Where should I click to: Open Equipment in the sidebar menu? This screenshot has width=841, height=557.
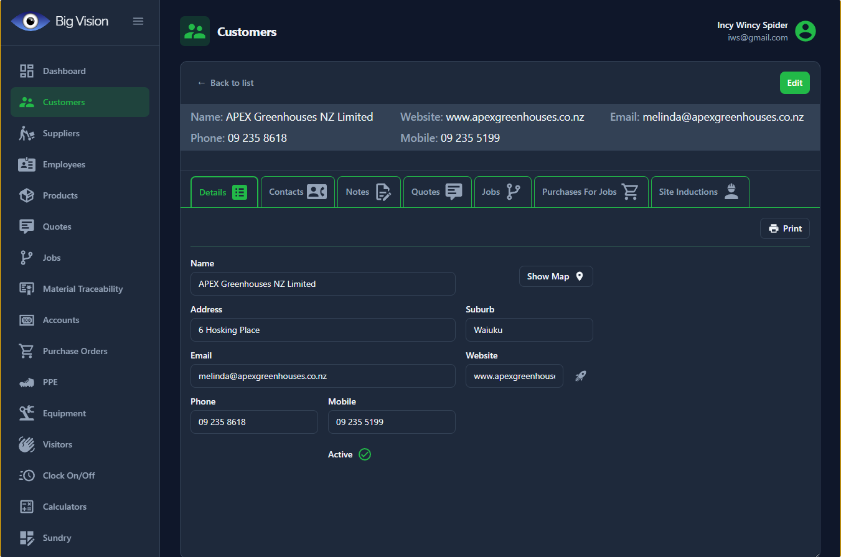[x=64, y=413]
